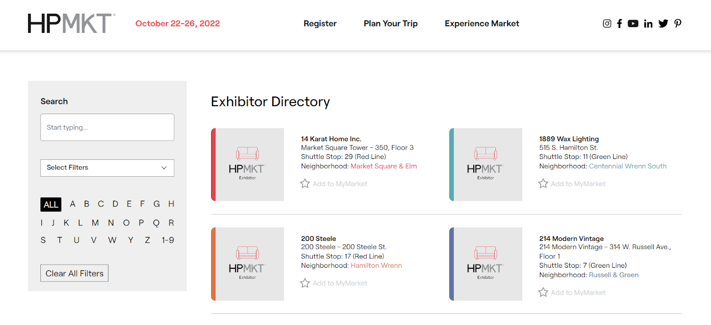This screenshot has width=711, height=325.
Task: Open the Select Filters dropdown
Action: point(107,168)
